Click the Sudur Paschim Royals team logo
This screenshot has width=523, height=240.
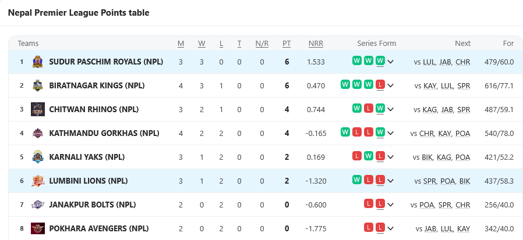(38, 62)
